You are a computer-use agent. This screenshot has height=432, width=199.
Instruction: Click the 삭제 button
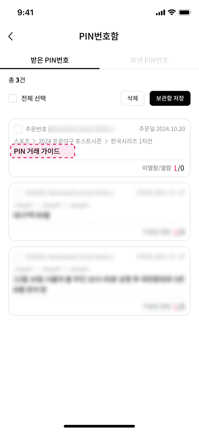(x=133, y=98)
